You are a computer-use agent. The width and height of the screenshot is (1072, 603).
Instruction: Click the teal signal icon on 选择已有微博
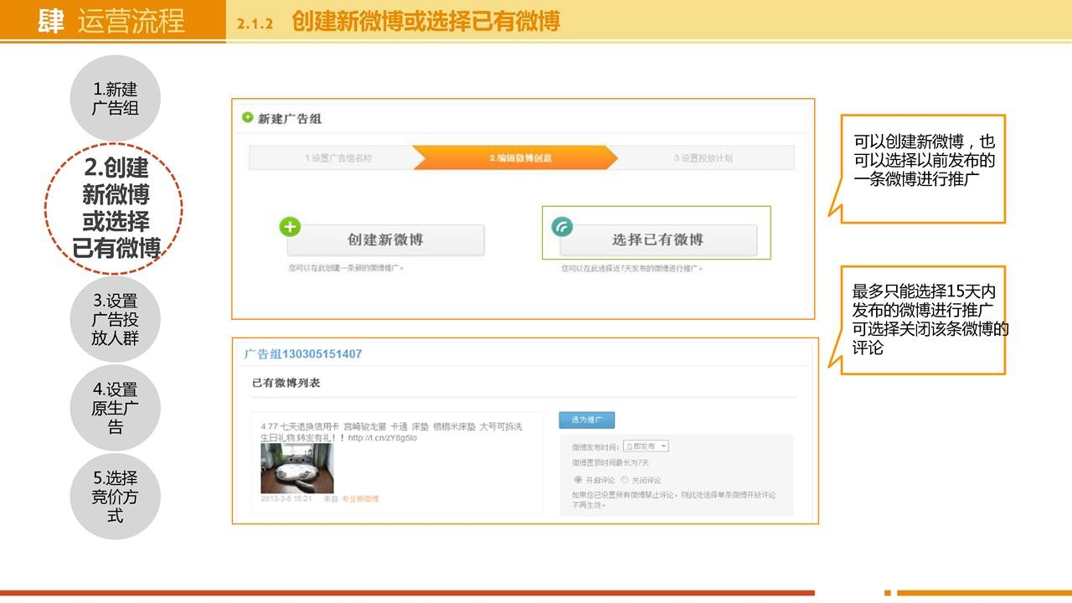(562, 227)
